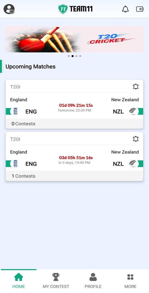Select third carousel dot indicator
The width and height of the screenshot is (149, 293).
[x=76, y=56]
